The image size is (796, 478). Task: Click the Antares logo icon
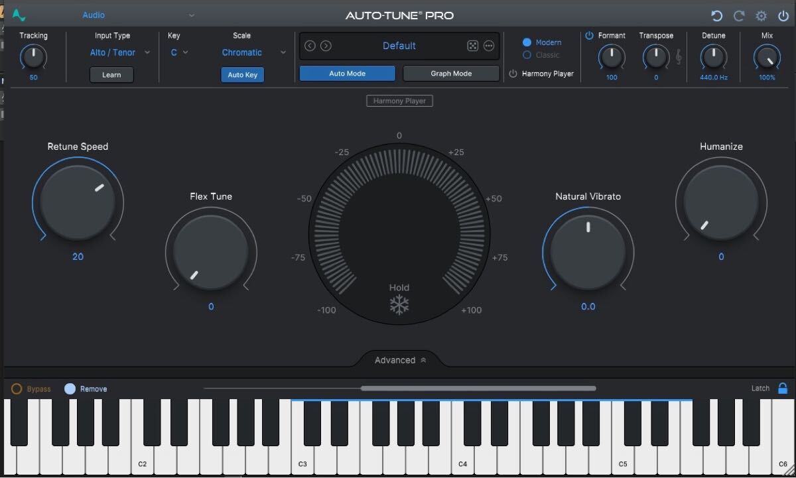[x=19, y=15]
